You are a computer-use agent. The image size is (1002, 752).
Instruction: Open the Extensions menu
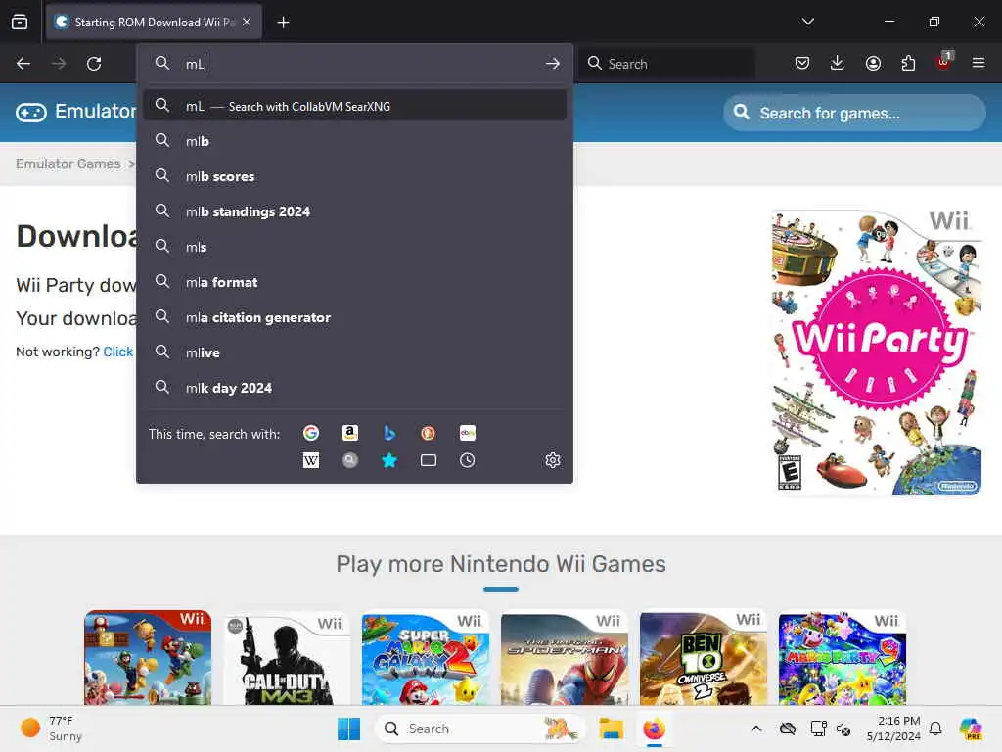pyautogui.click(x=908, y=63)
